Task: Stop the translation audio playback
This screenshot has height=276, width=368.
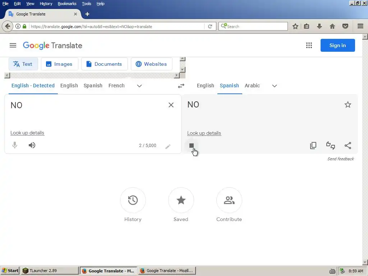Action: (x=192, y=146)
